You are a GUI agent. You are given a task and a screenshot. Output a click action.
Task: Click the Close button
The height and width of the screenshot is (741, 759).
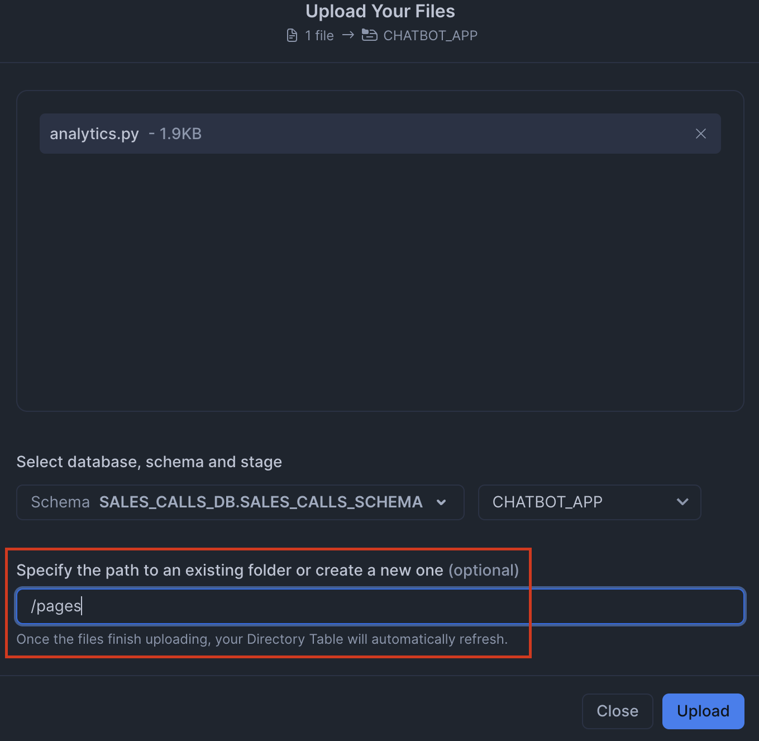617,711
